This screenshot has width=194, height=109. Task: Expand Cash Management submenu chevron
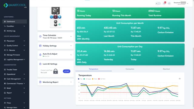[24, 79]
